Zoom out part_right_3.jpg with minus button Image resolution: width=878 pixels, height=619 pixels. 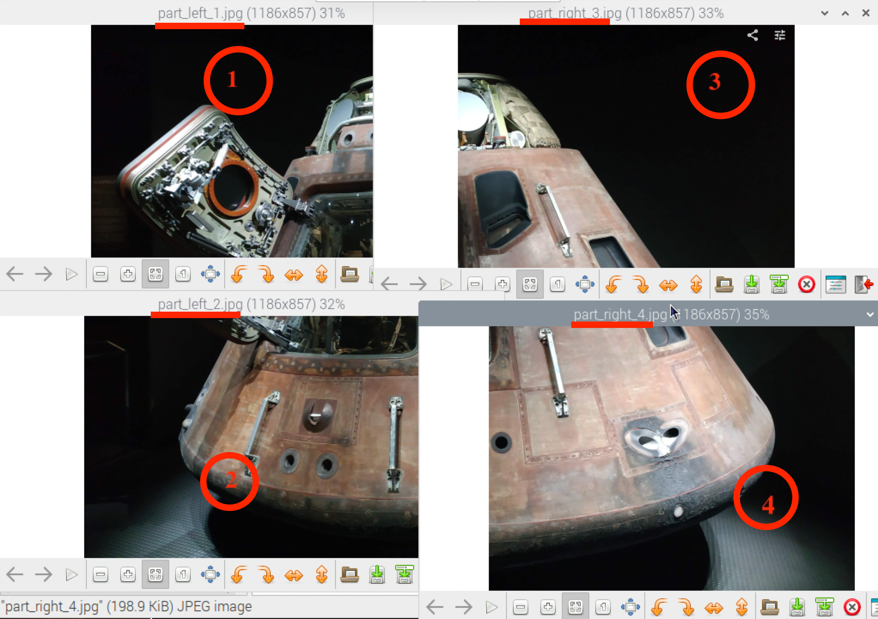tap(475, 284)
